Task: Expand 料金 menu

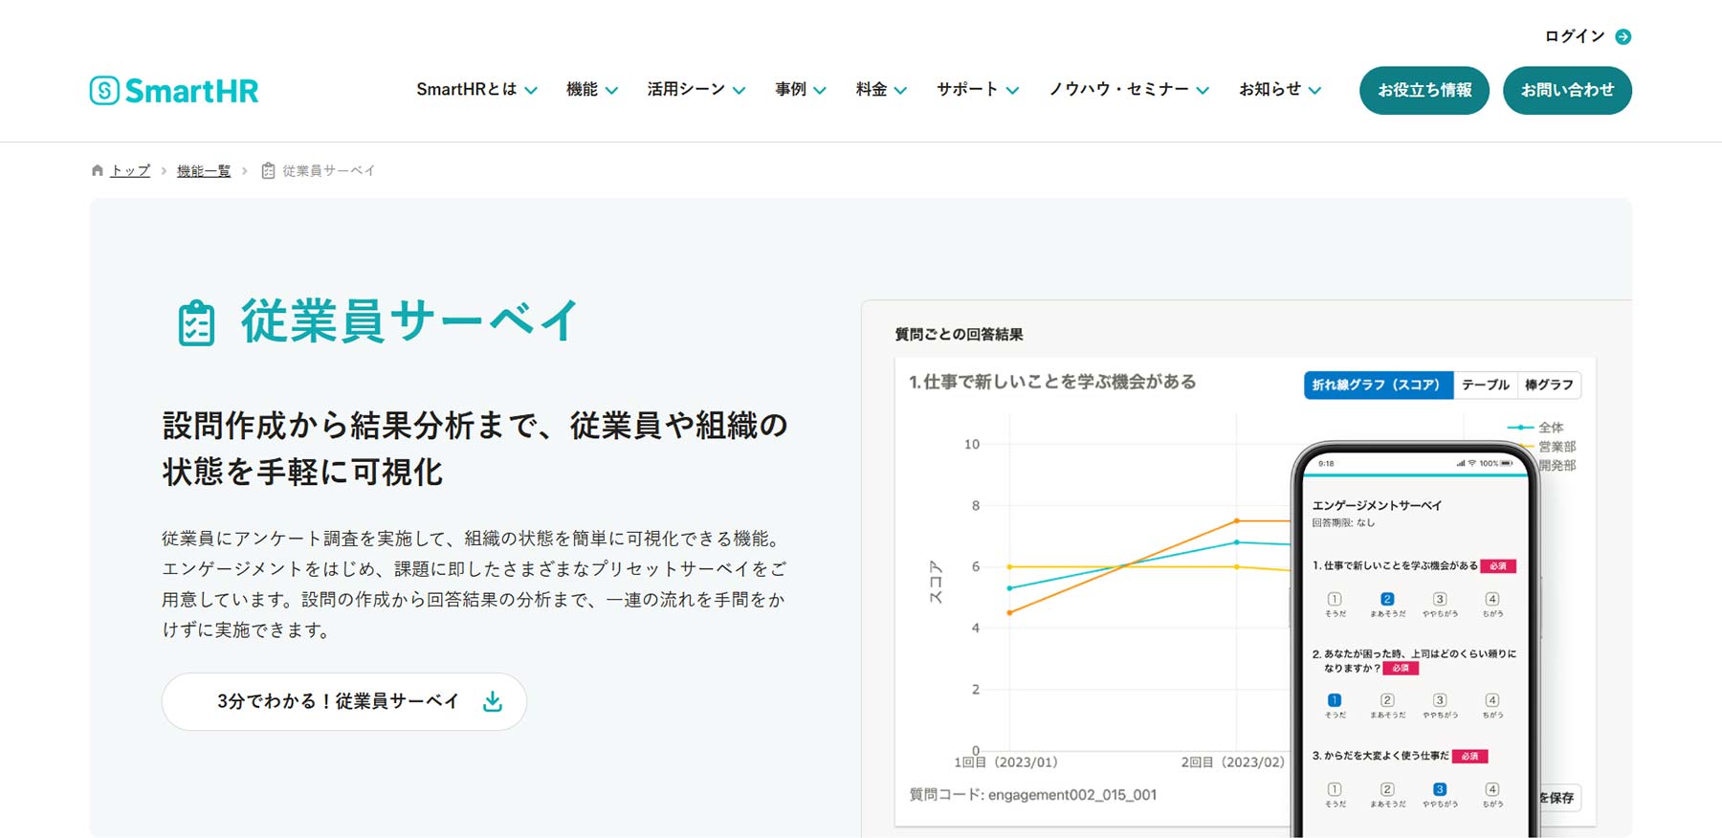Action: [x=881, y=89]
